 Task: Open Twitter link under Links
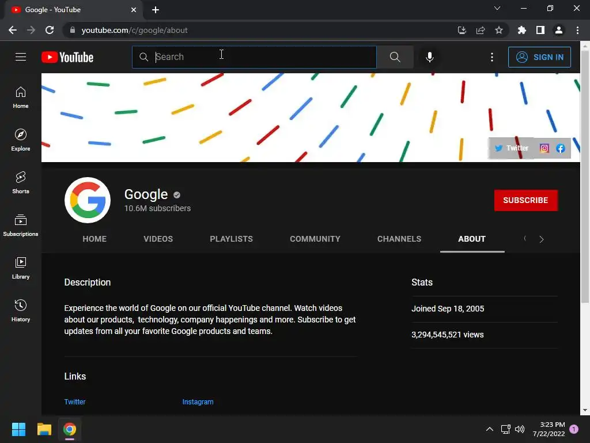[x=74, y=402]
